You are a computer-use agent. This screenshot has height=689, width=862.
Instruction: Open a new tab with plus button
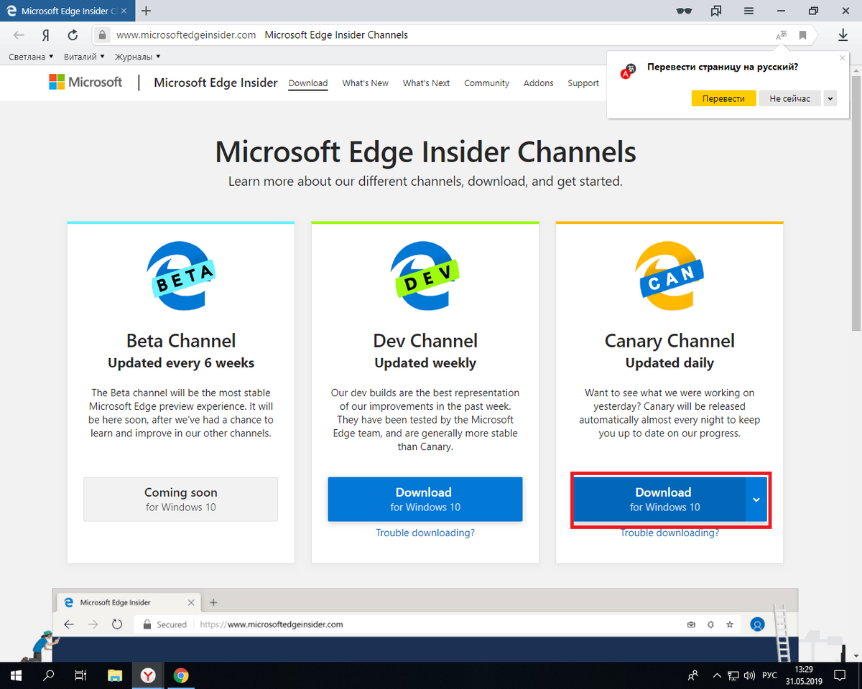tap(147, 11)
